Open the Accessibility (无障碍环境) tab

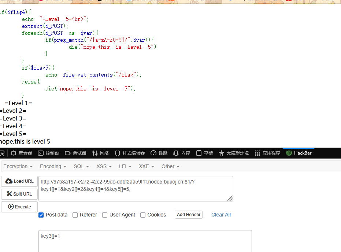click(x=234, y=153)
